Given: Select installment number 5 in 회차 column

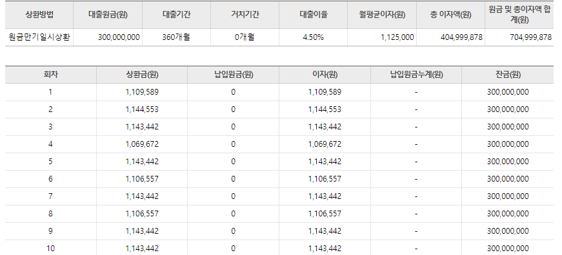Looking at the screenshot, I should click(50, 161).
